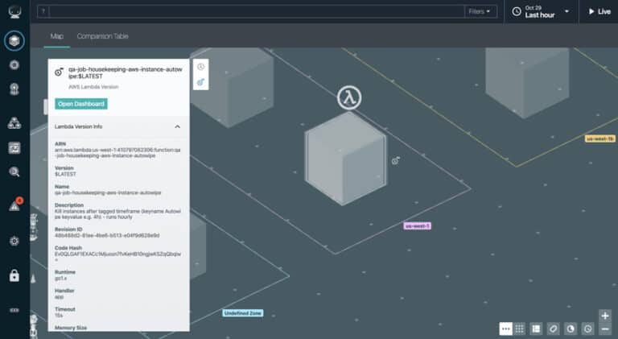Click inside the query search field

(256, 11)
